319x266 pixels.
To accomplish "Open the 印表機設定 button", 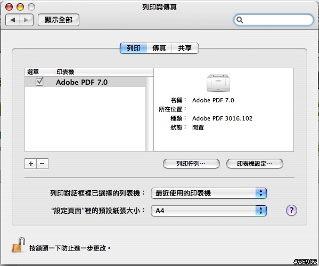I will point(255,164).
